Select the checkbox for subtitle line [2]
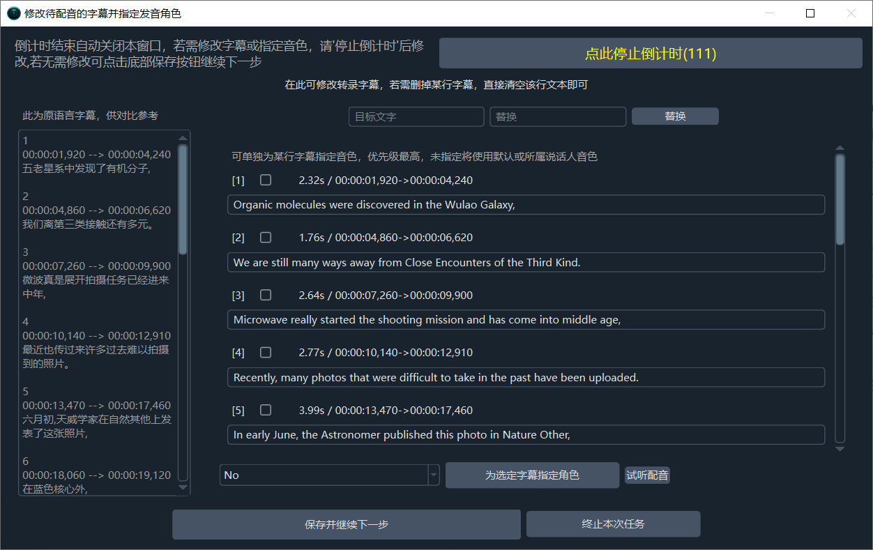This screenshot has width=873, height=550. [x=266, y=237]
